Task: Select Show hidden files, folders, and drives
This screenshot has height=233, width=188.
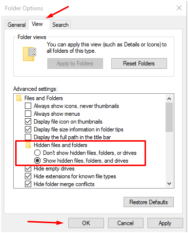Action: (37, 161)
